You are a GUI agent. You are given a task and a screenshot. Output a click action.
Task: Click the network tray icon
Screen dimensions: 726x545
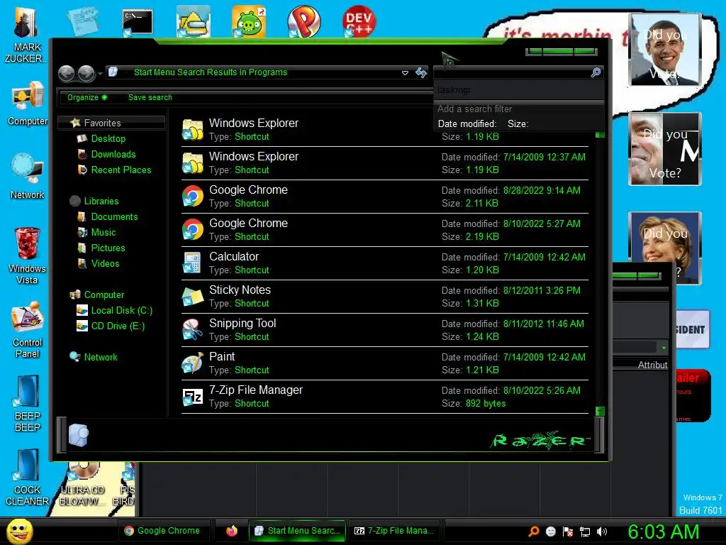point(585,532)
